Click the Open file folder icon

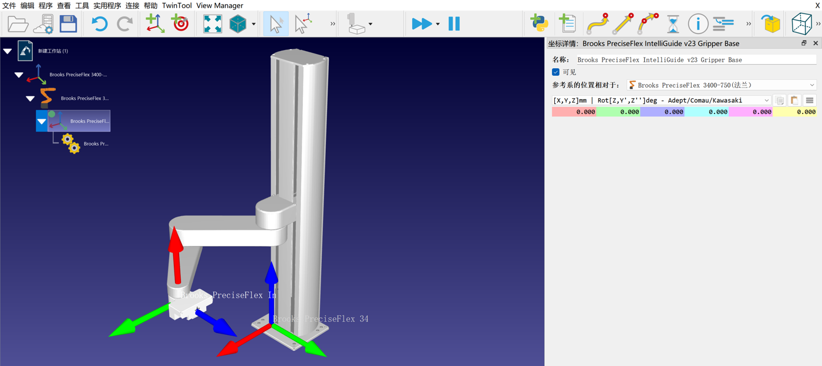point(18,24)
